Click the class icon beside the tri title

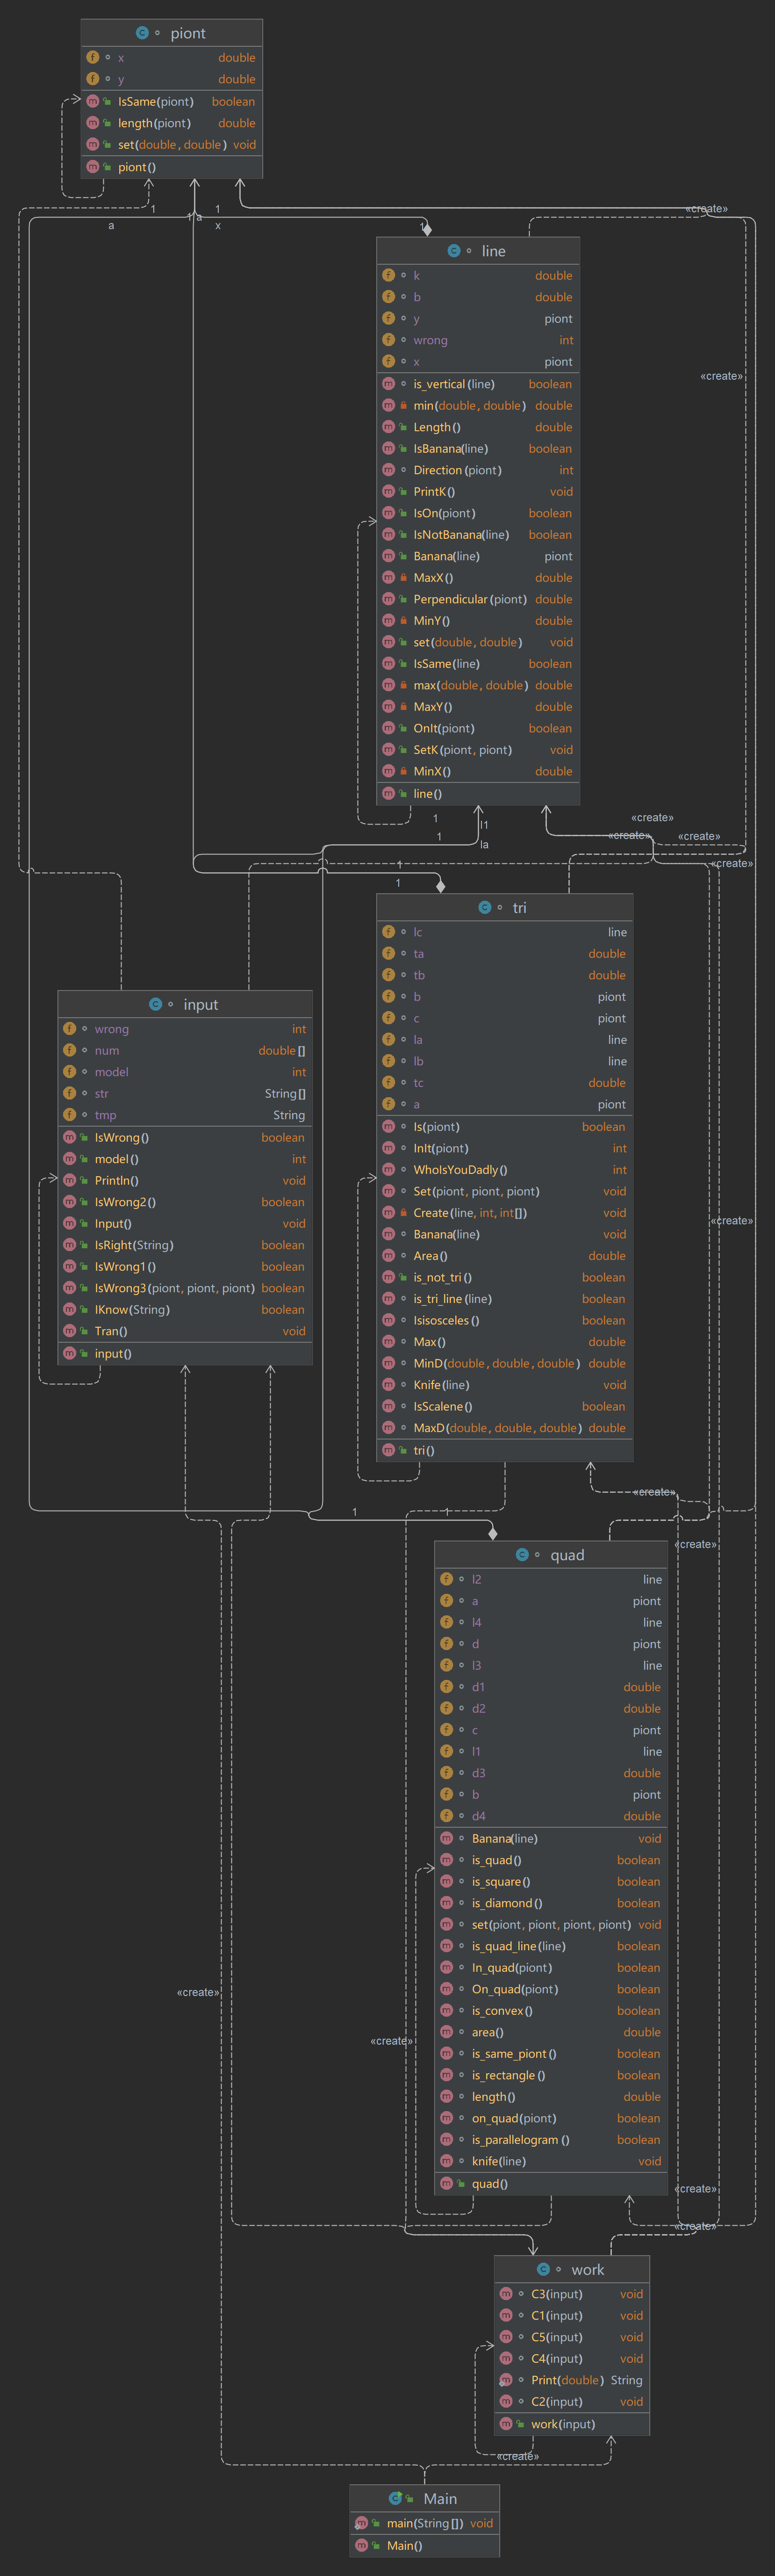coord(485,907)
